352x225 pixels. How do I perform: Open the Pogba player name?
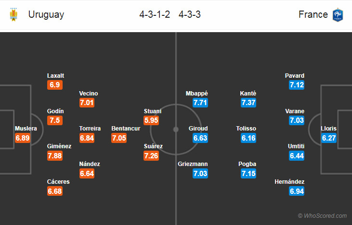[248, 164]
